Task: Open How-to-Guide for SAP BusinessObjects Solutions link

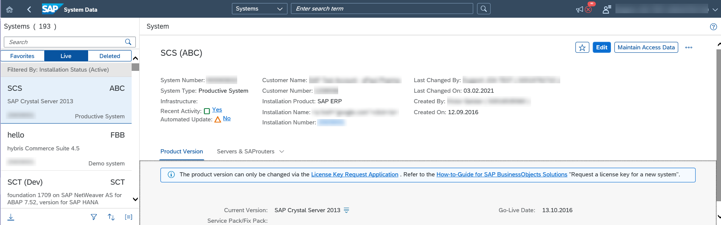Action: tap(502, 174)
